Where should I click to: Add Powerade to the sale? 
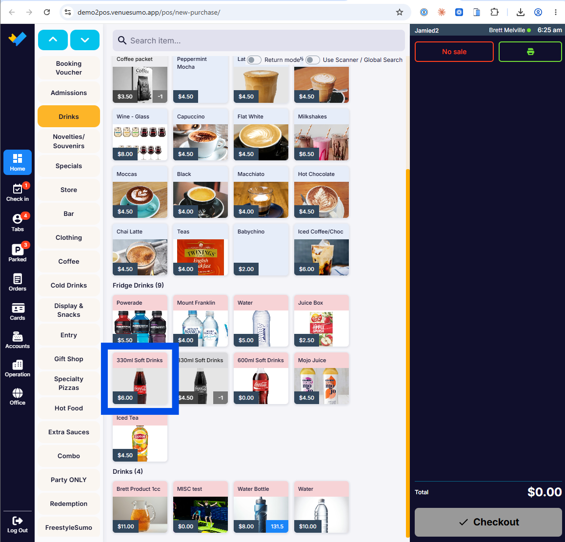click(140, 321)
